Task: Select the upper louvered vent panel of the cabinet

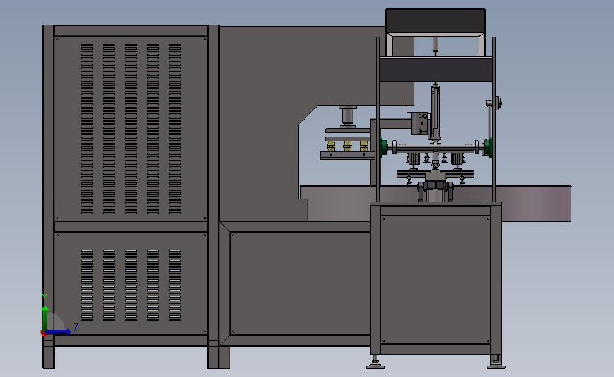Action: 131,129
